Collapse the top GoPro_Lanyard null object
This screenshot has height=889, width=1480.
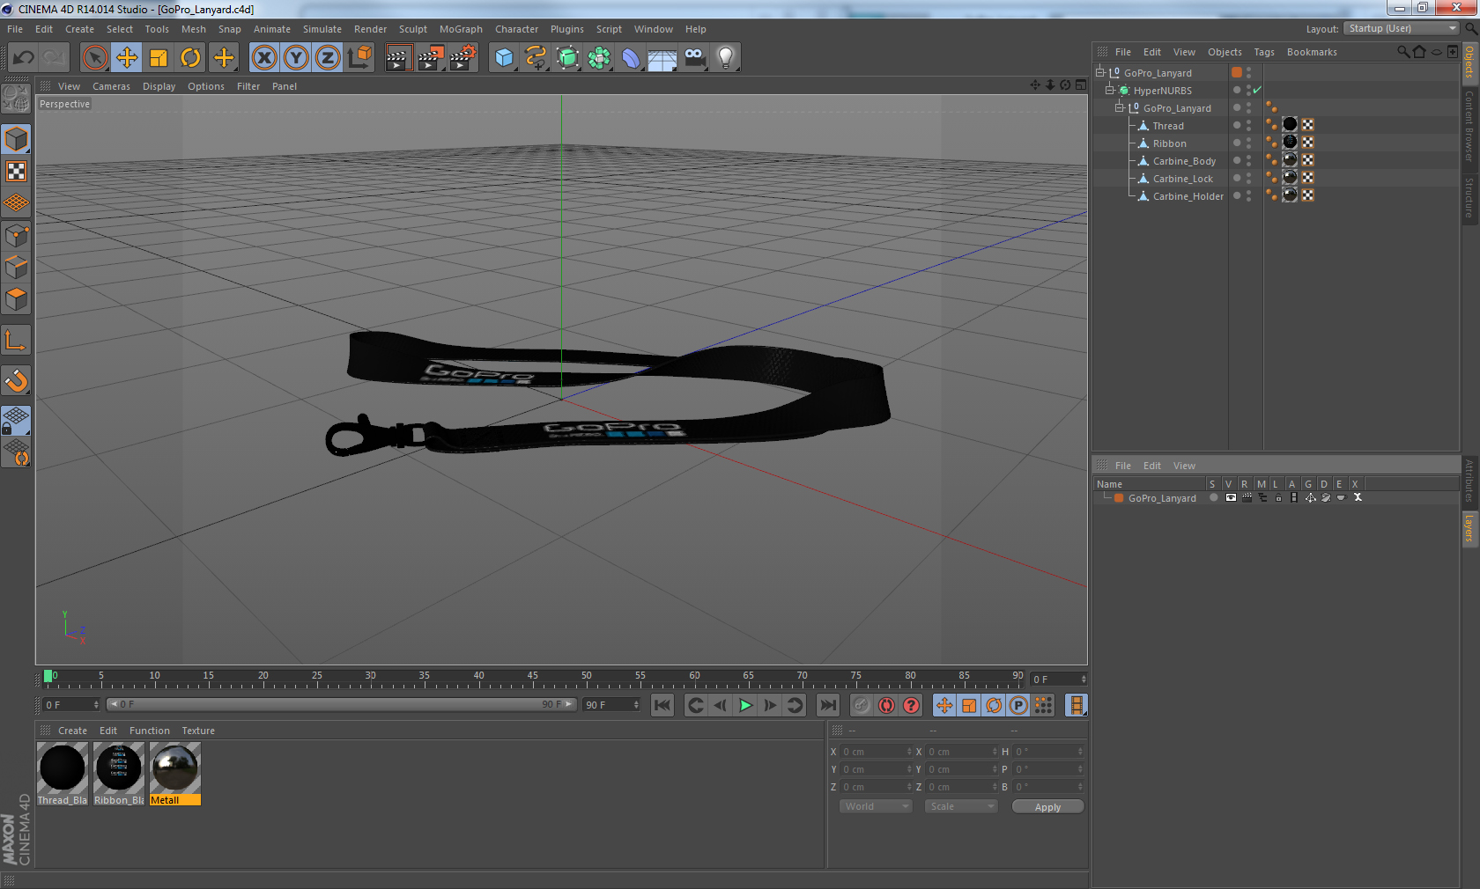[1100, 72]
